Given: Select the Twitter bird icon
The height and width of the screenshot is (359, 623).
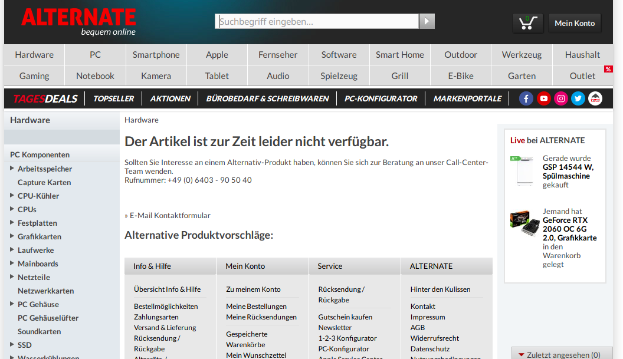Looking at the screenshot, I should coord(578,98).
